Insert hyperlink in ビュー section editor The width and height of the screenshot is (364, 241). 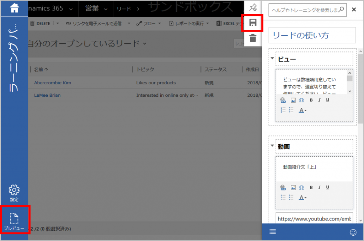[x=283, y=100]
